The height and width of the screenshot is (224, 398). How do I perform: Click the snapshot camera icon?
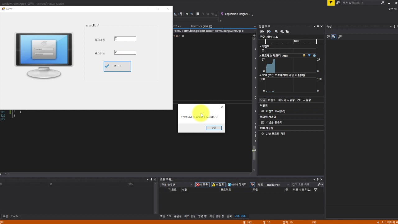tap(262, 123)
